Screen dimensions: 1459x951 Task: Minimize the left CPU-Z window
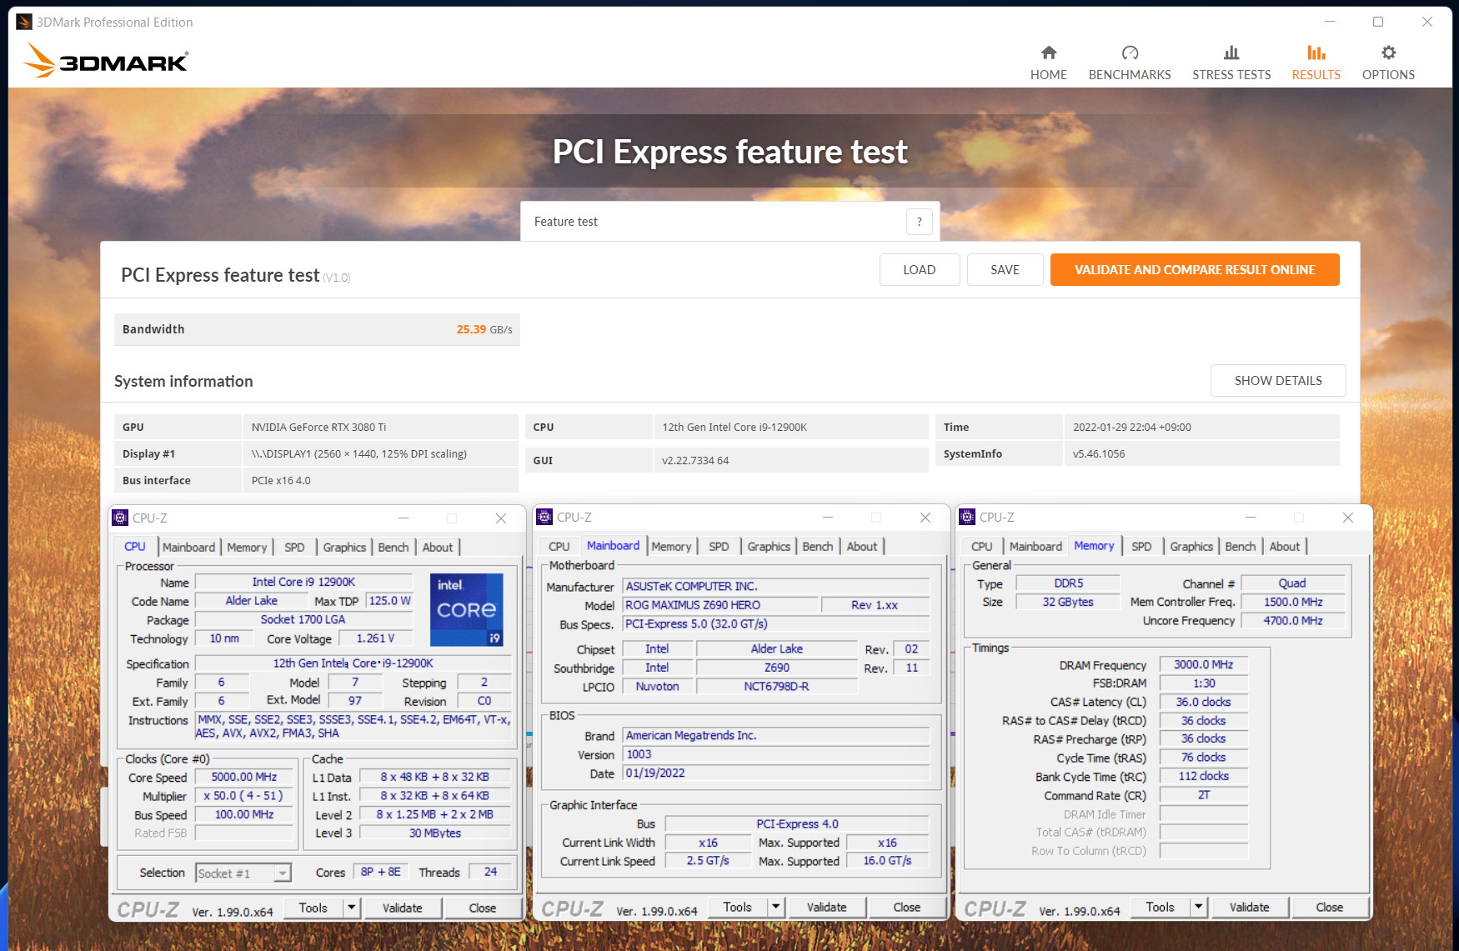coord(404,518)
